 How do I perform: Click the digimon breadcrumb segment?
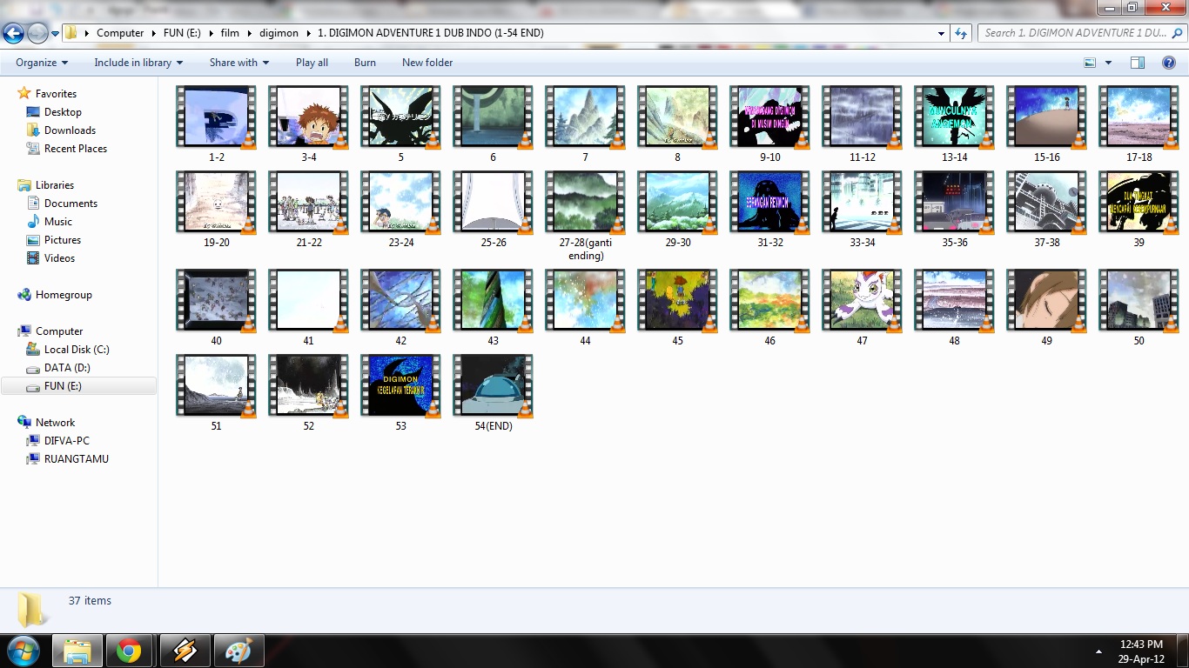(279, 33)
